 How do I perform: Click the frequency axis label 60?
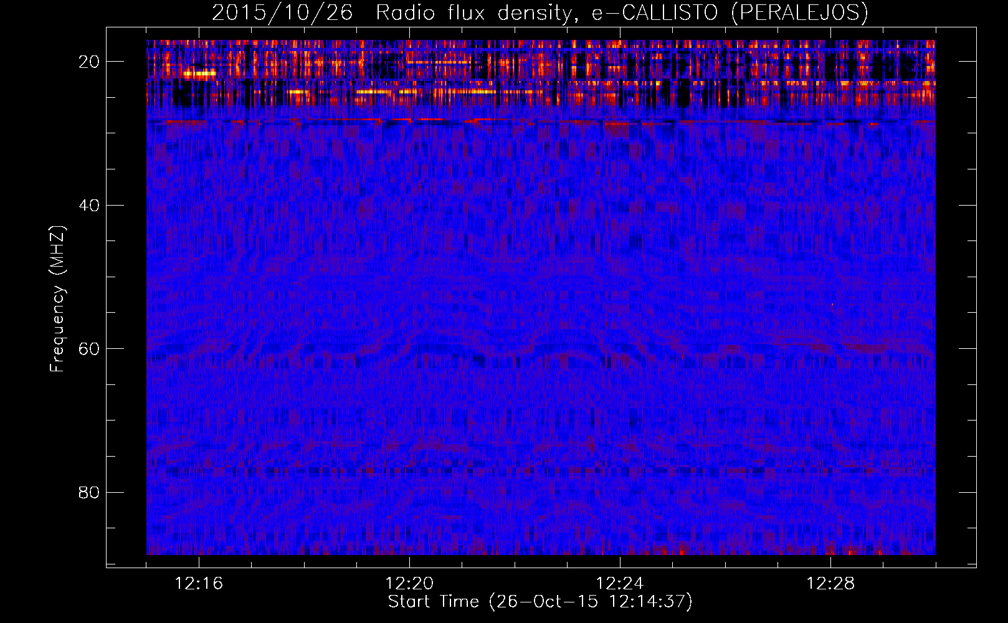pyautogui.click(x=89, y=349)
